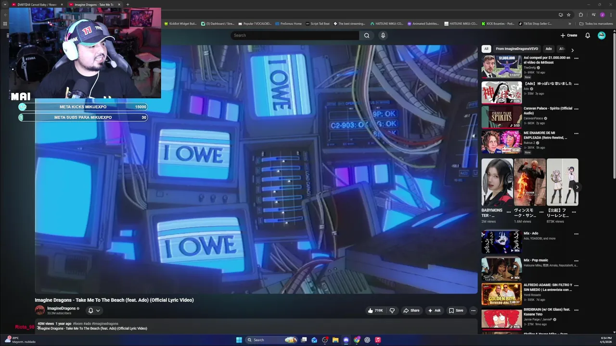Open ImagineDragons channel name link
This screenshot has height=346, width=616.
[61, 309]
